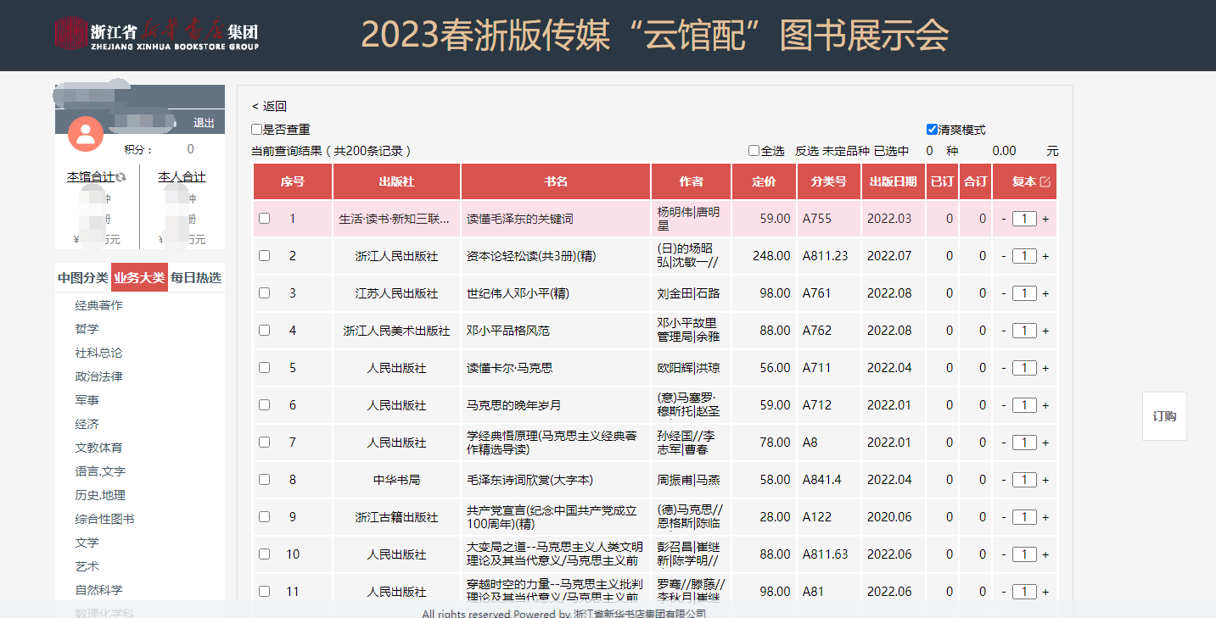Viewport: 1216px width, 618px height.
Task: Open the 艺术 category
Action: tap(87, 566)
